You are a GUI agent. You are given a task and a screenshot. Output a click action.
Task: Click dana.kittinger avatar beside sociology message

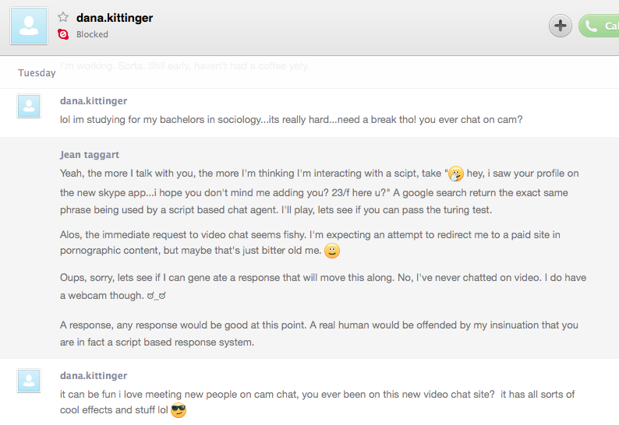click(x=29, y=106)
